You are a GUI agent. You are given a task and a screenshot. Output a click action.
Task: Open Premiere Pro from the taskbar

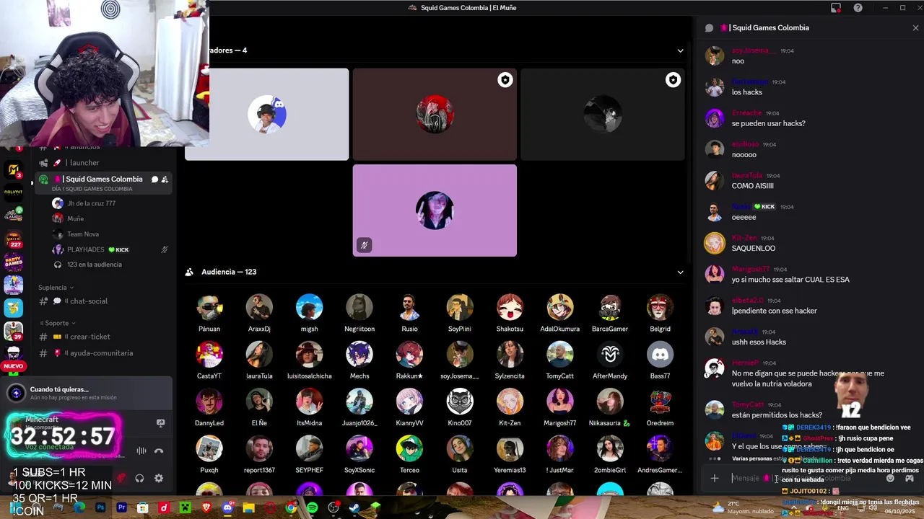click(x=121, y=508)
